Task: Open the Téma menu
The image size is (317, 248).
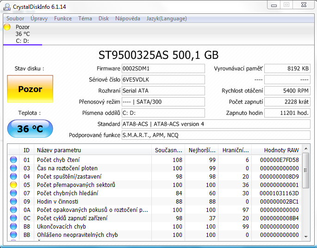Action: click(85, 19)
